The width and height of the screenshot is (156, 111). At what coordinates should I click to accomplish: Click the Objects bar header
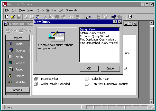click(18, 38)
